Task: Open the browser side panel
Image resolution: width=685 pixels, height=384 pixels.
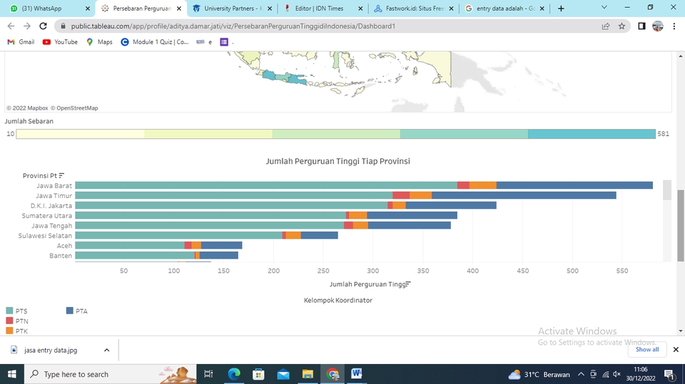Action: (641, 26)
